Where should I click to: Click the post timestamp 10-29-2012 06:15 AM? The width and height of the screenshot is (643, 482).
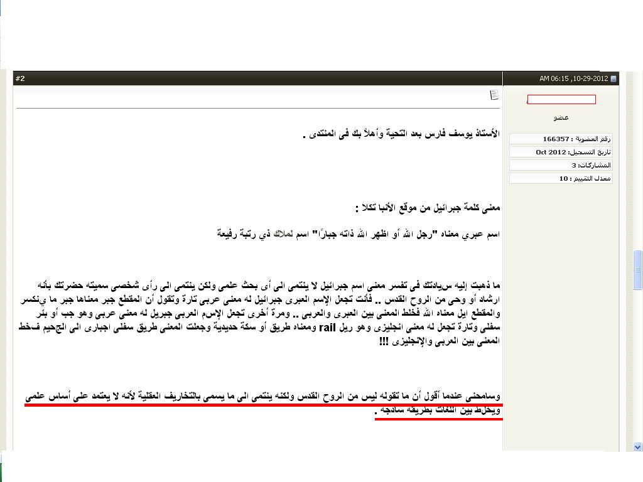click(573, 79)
